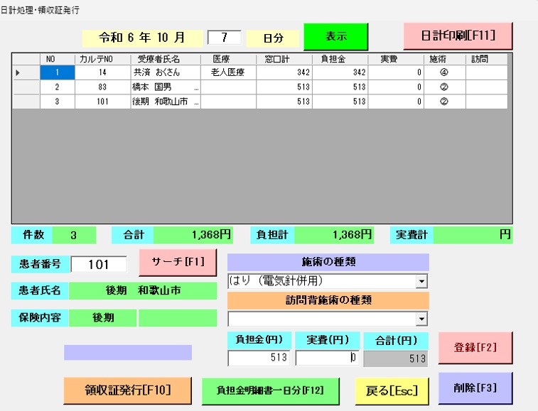This screenshot has width=538, height=411.
Task: Click the 負担金明細書一日分[F12] button
Action: 270,389
